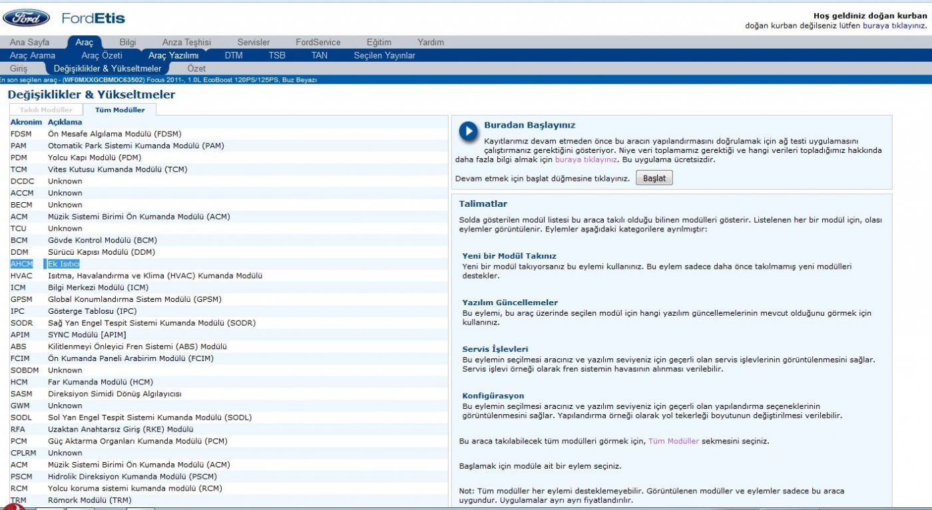The image size is (932, 510).
Task: Select the TCU Unknown row
Action: coord(228,228)
